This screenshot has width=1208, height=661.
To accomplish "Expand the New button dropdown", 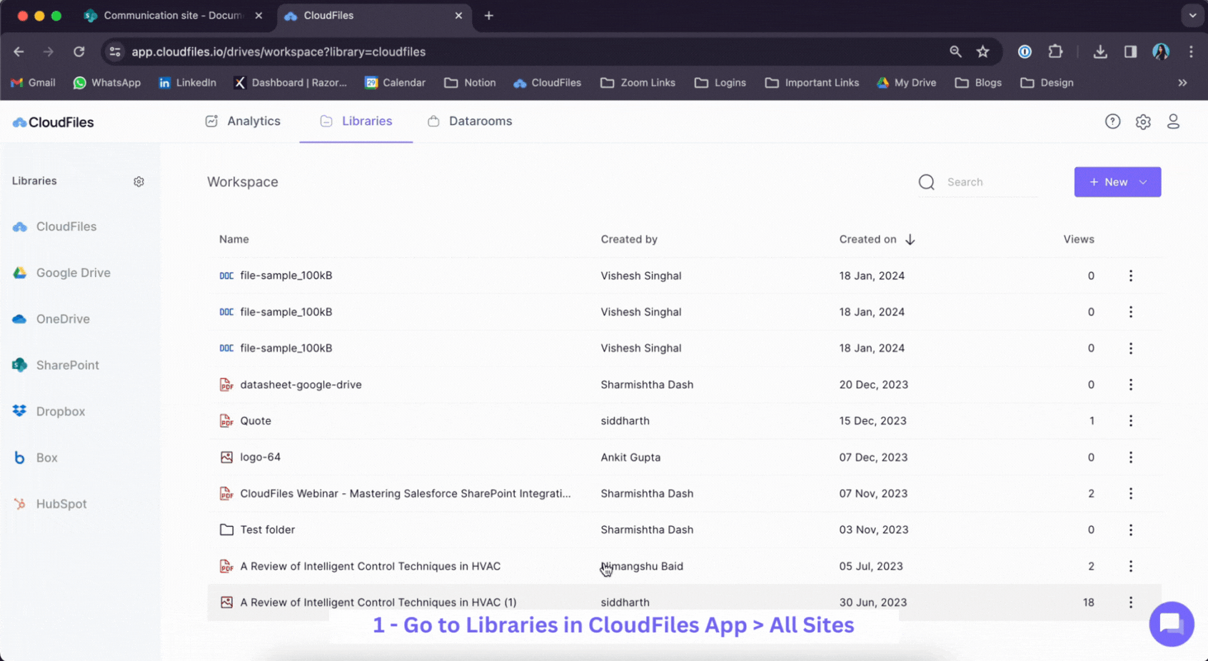I will (1144, 182).
